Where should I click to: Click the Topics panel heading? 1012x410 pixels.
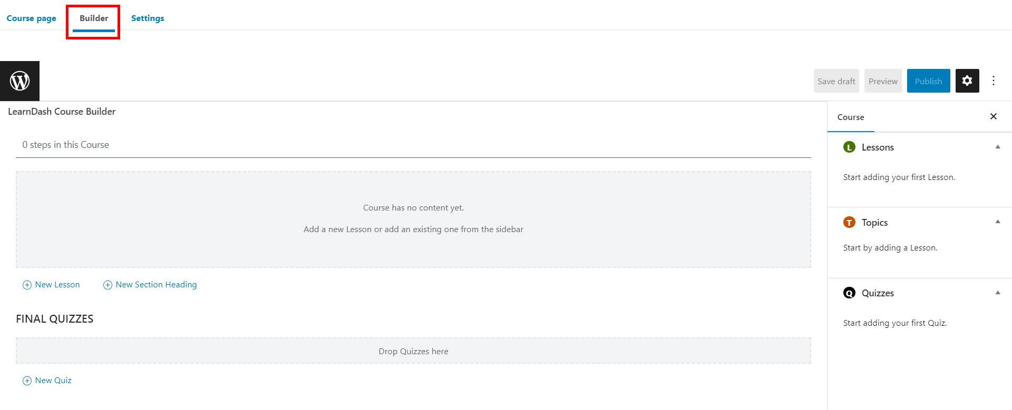tap(874, 223)
